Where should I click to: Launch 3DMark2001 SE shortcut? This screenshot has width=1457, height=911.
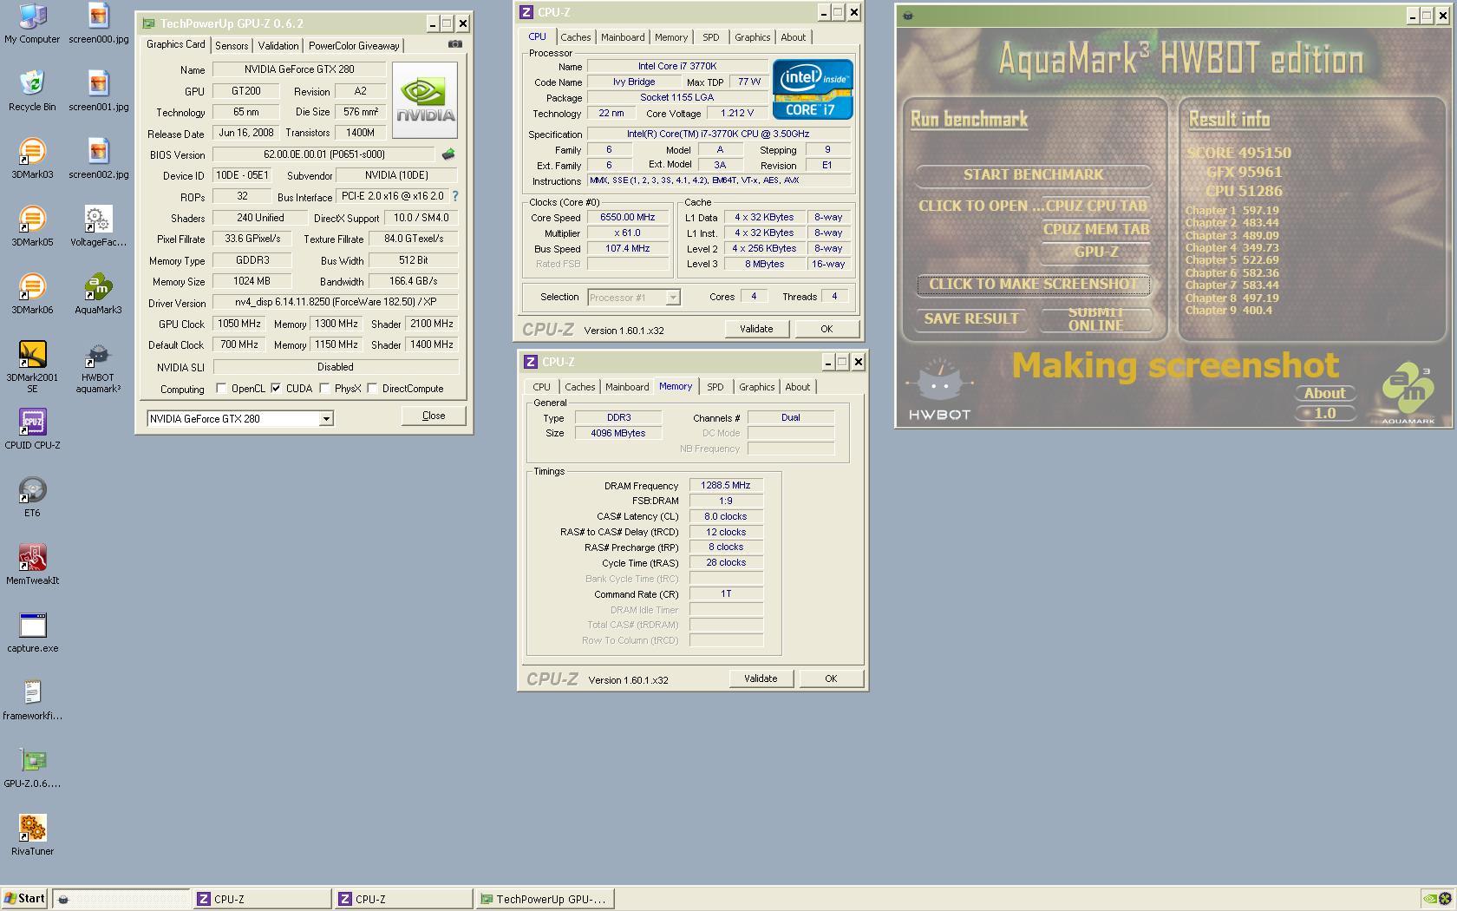tap(32, 367)
